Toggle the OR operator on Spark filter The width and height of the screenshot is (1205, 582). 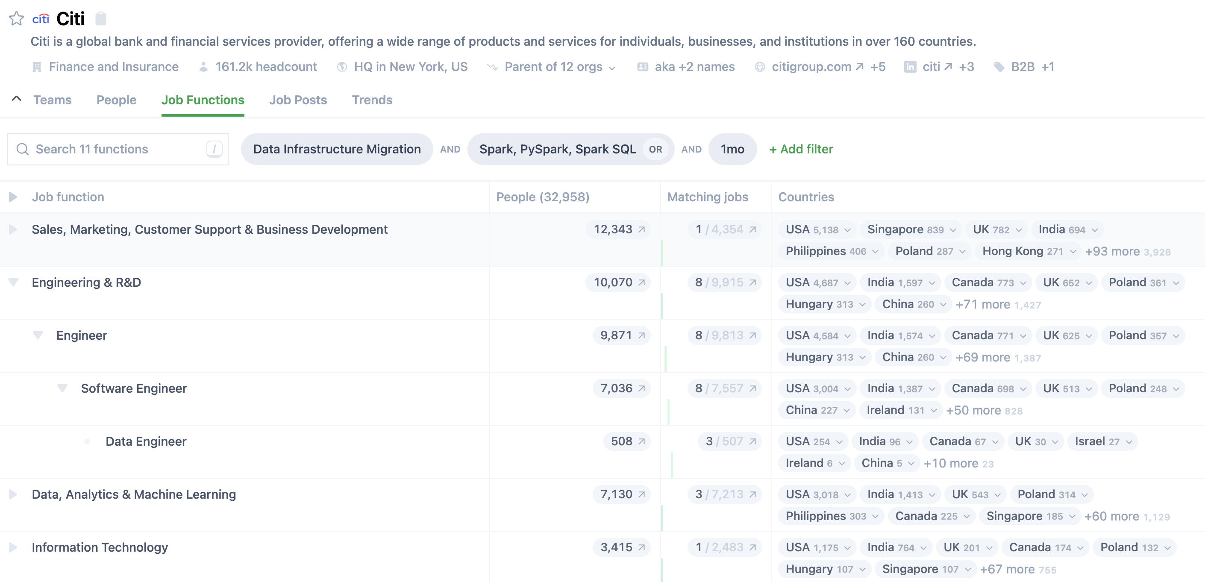655,149
